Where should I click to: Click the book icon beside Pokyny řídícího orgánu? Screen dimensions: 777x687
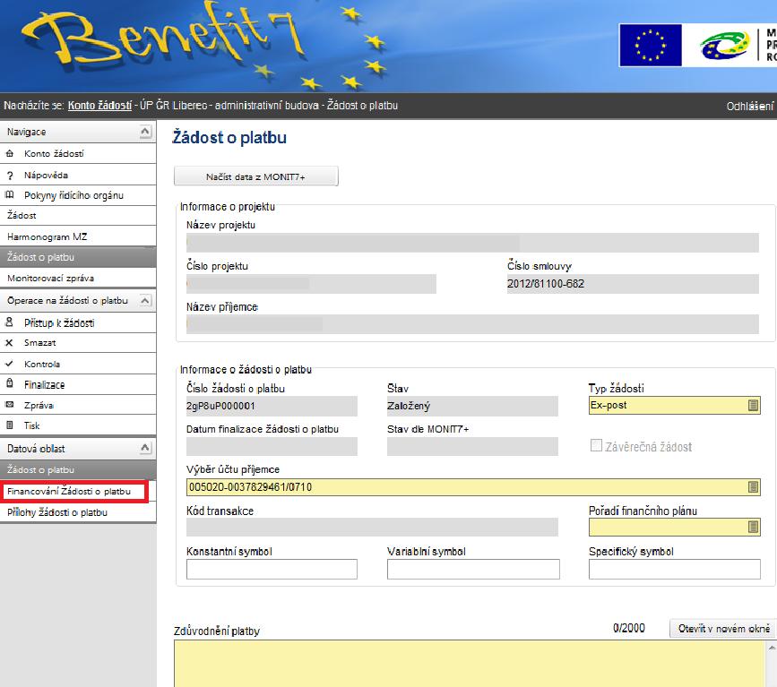(10, 194)
